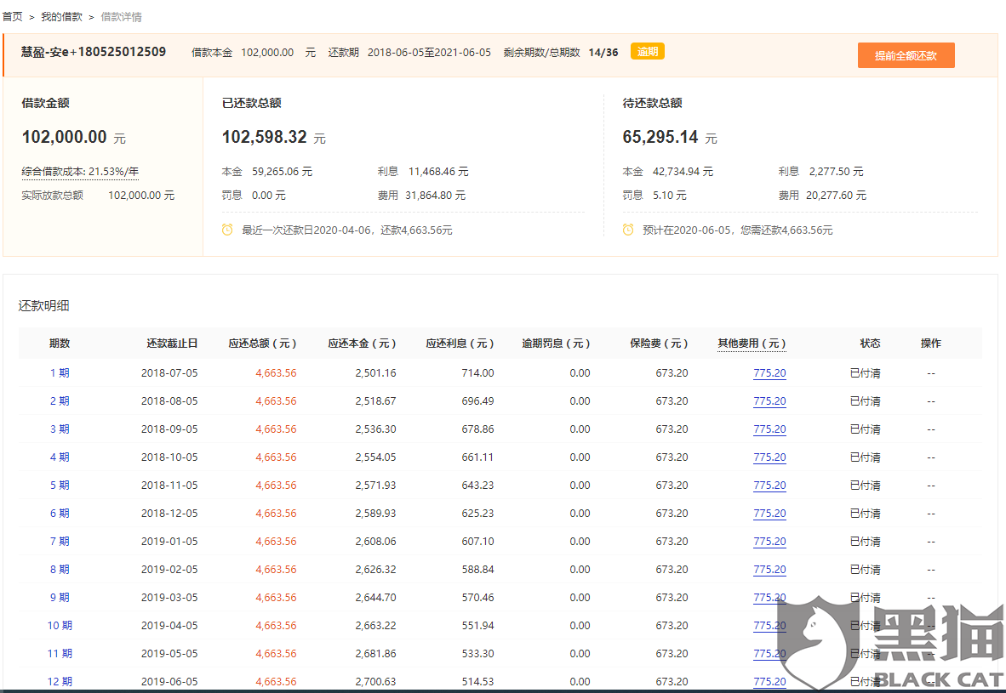Open the 2 期 installment link
1006x693 pixels.
coord(60,401)
